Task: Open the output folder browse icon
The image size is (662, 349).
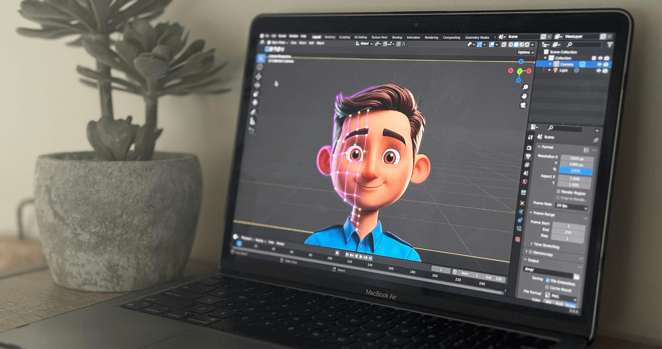Action: tap(576, 277)
